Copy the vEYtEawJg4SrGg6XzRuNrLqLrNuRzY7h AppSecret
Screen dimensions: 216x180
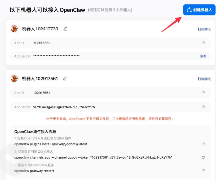(x=203, y=107)
